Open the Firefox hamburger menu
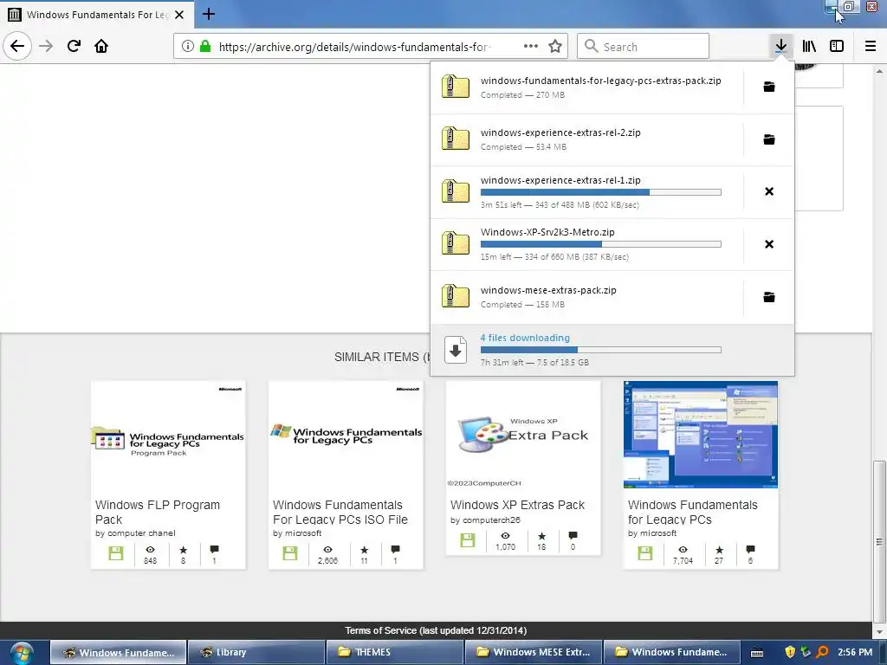The width and height of the screenshot is (887, 665). (871, 46)
